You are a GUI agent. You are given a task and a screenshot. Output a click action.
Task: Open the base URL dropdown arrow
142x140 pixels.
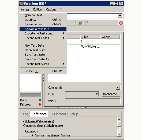click(120, 16)
